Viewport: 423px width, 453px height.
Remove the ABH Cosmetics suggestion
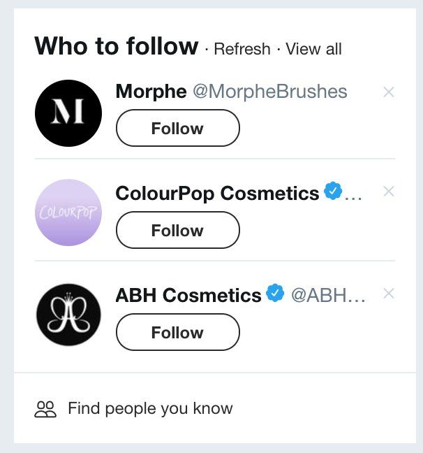389,294
